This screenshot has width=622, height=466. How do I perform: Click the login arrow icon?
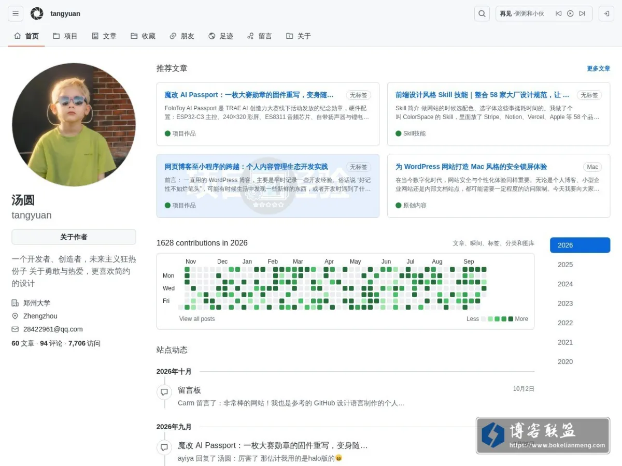pos(606,13)
